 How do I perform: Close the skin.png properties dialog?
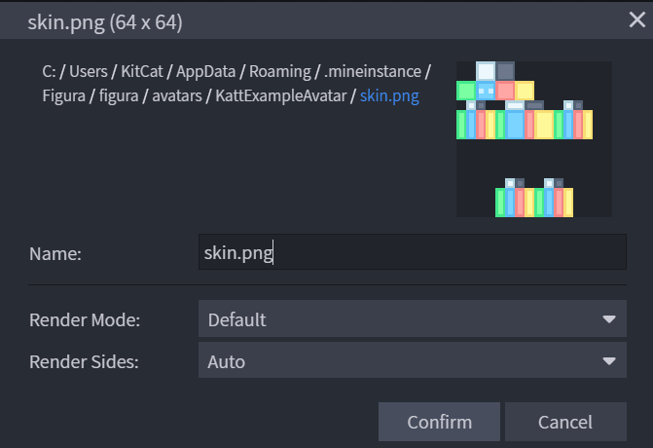pos(636,19)
